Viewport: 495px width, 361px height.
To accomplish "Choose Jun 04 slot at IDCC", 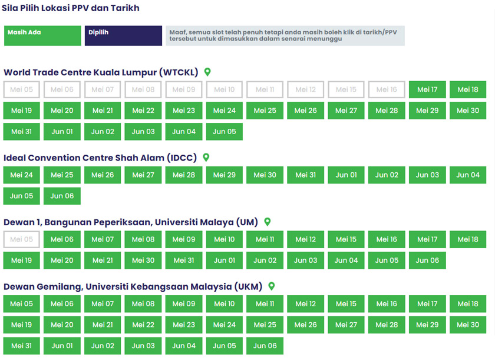I will coord(467,175).
